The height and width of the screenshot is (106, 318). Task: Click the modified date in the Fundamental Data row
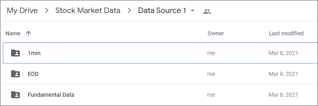[283, 94]
